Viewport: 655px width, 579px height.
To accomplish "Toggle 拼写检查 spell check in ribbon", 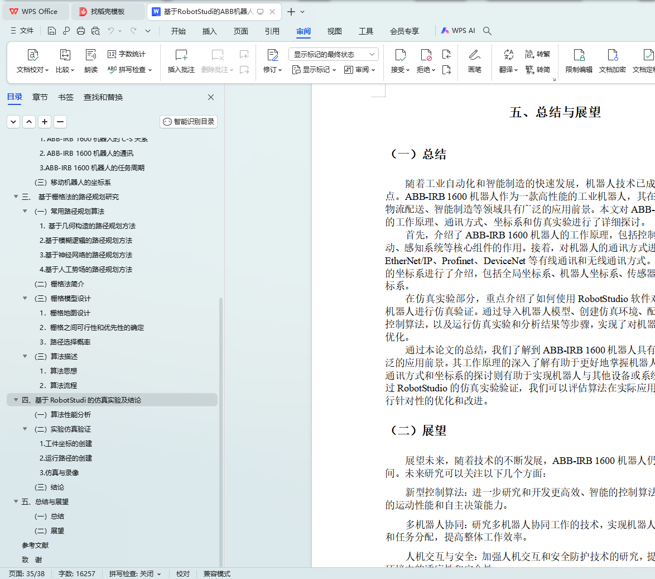I will coord(129,69).
